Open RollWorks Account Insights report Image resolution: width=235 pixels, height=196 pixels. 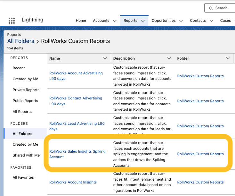(x=73, y=182)
